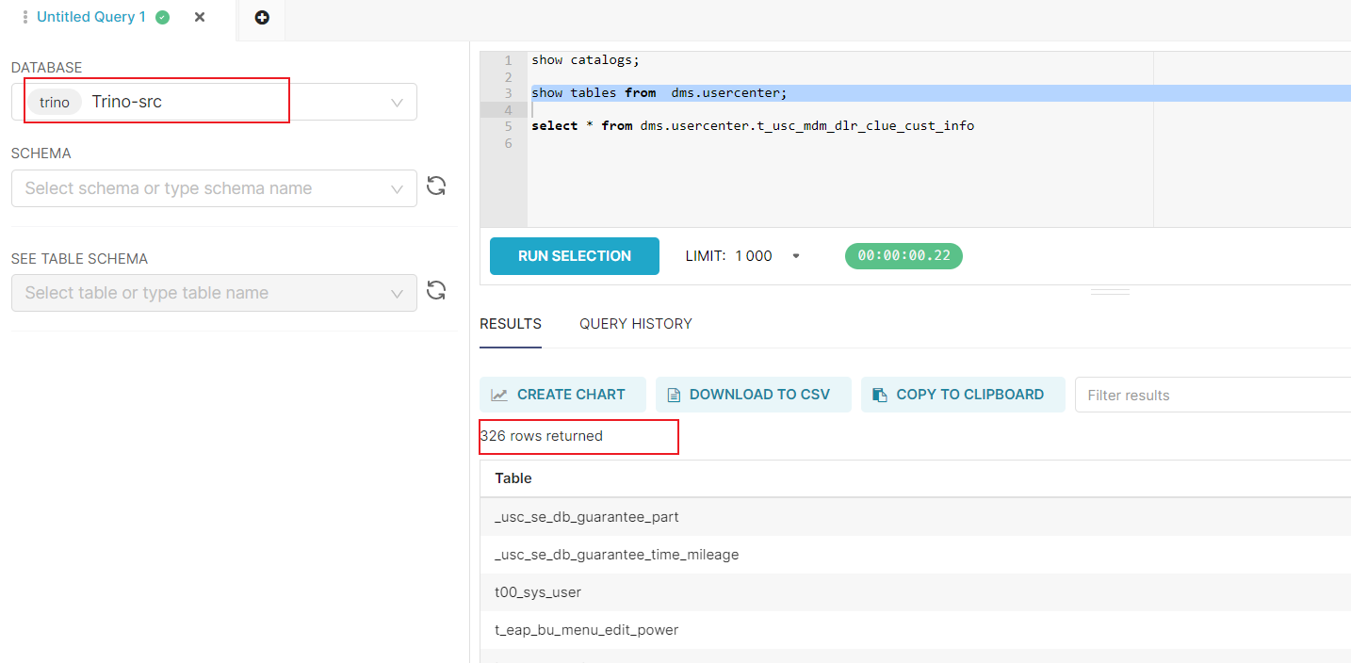Click line number 6 in the editor gutter
The height and width of the screenshot is (663, 1351).
tap(508, 143)
